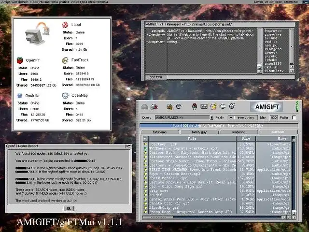The height and width of the screenshot is (232, 309).
Task: Select the cartoon search tab
Action: [x=278, y=132]
